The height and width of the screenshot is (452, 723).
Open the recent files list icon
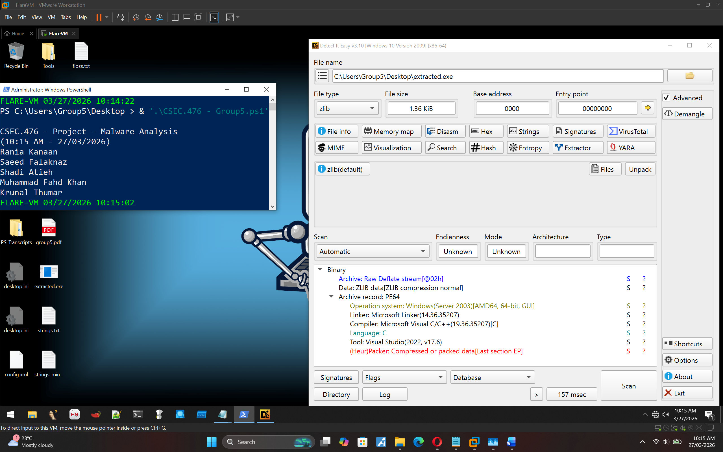point(322,76)
